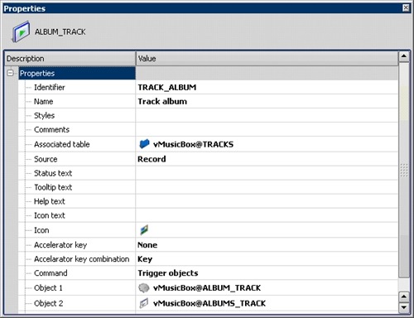Click the TRACKS table icon next to vMusicBox@TRACKS
The image size is (414, 318).
(x=144, y=144)
